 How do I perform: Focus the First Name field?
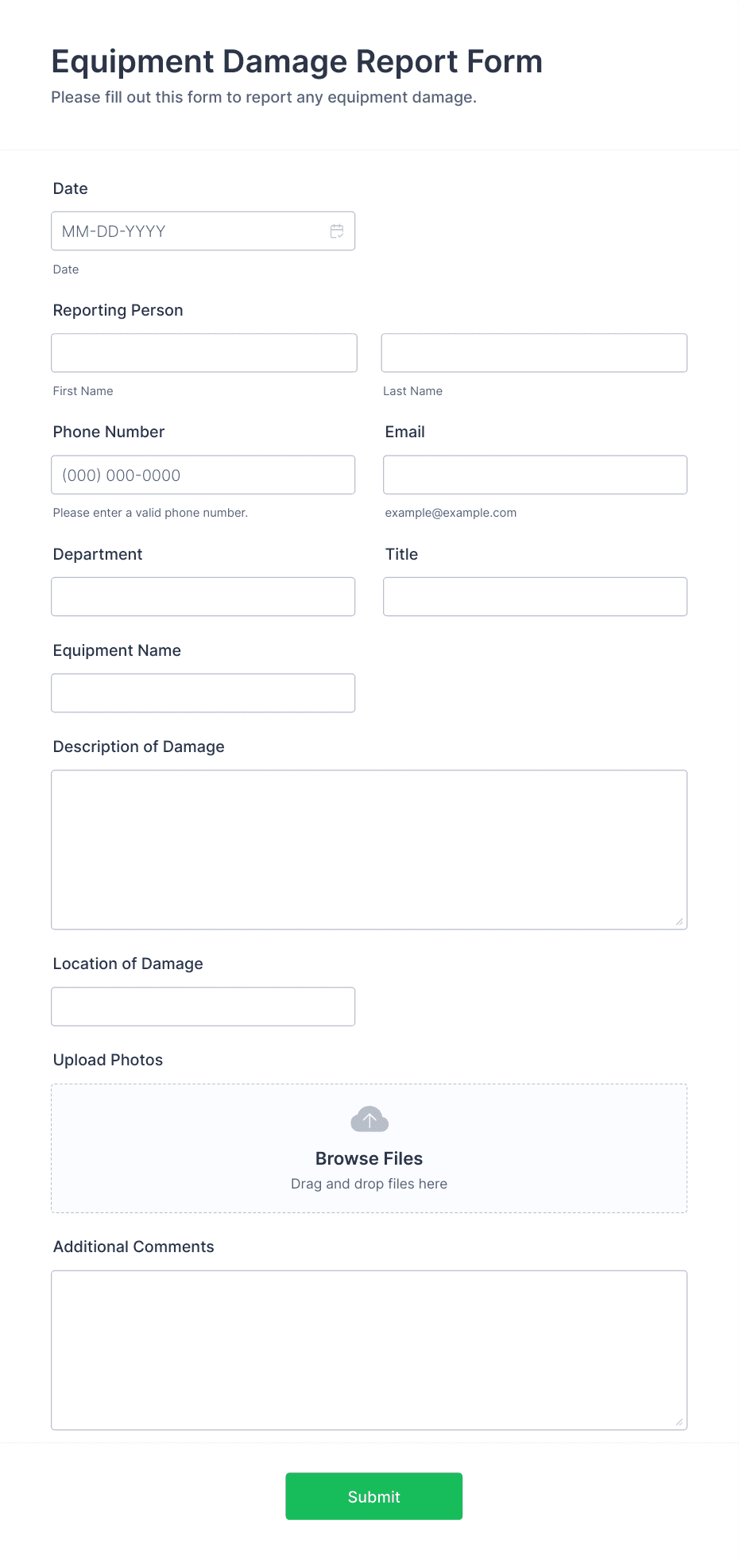click(204, 353)
